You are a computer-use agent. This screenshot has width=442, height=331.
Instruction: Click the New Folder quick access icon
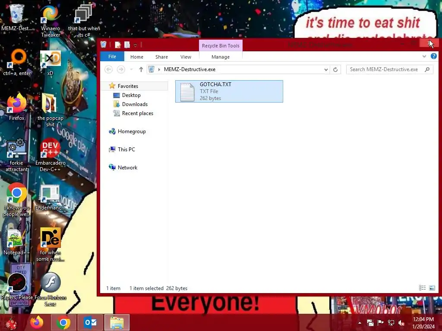click(127, 45)
